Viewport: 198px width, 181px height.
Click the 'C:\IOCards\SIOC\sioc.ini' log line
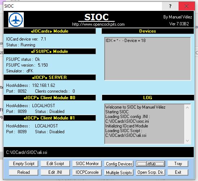(127, 121)
